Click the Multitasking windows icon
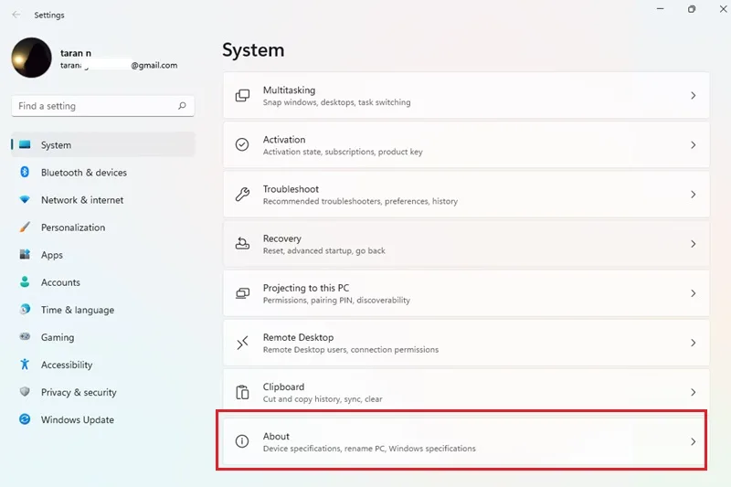Viewport: 731px width, 487px height. 242,96
